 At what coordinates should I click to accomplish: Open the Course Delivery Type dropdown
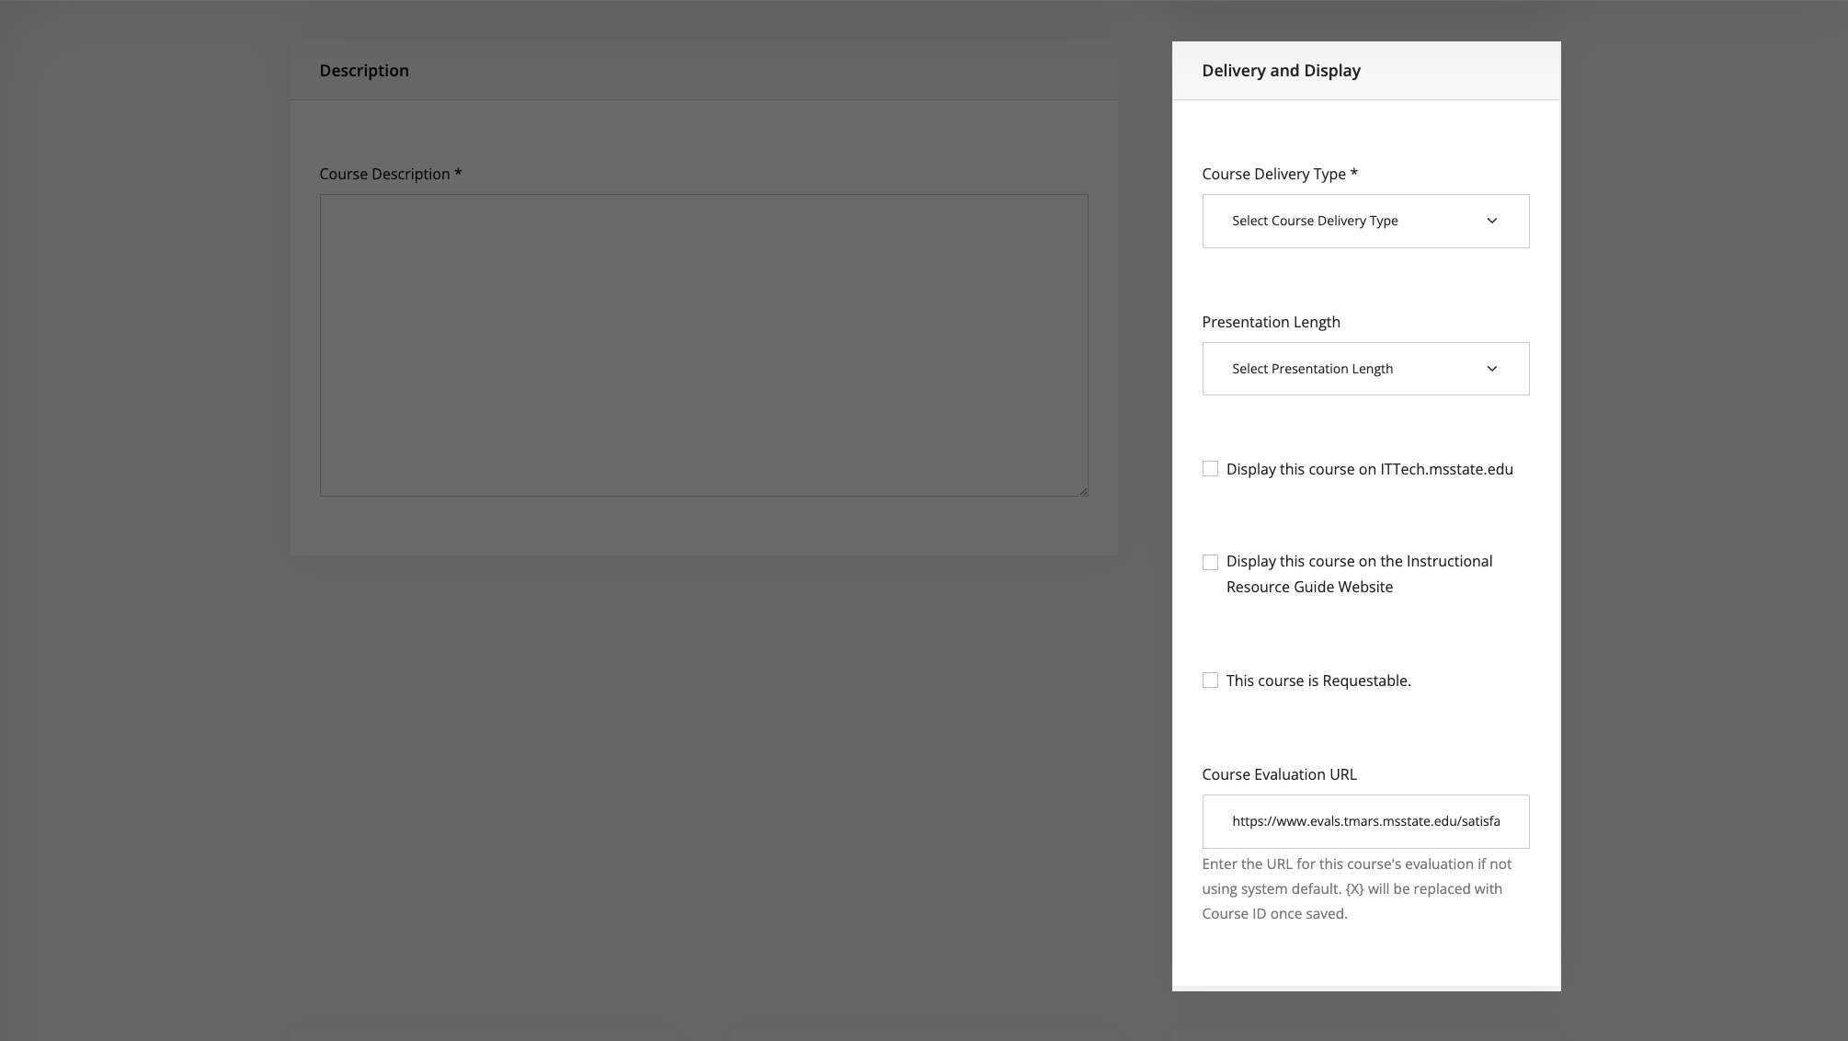[x=1365, y=221]
